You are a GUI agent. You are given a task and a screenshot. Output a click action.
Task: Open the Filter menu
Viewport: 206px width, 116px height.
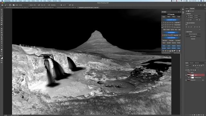pos(38,1)
